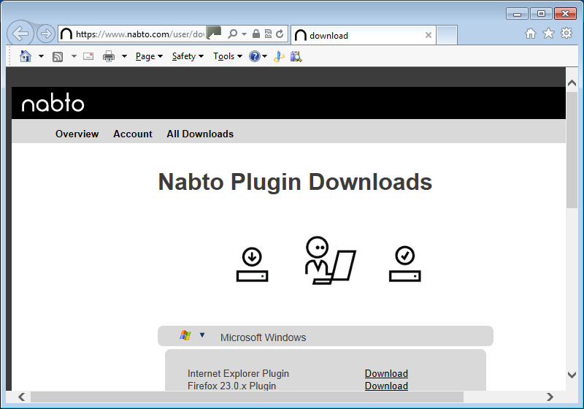Screen dimensions: 584x409
Task: Click the Help question mark icon
Action: [x=255, y=56]
